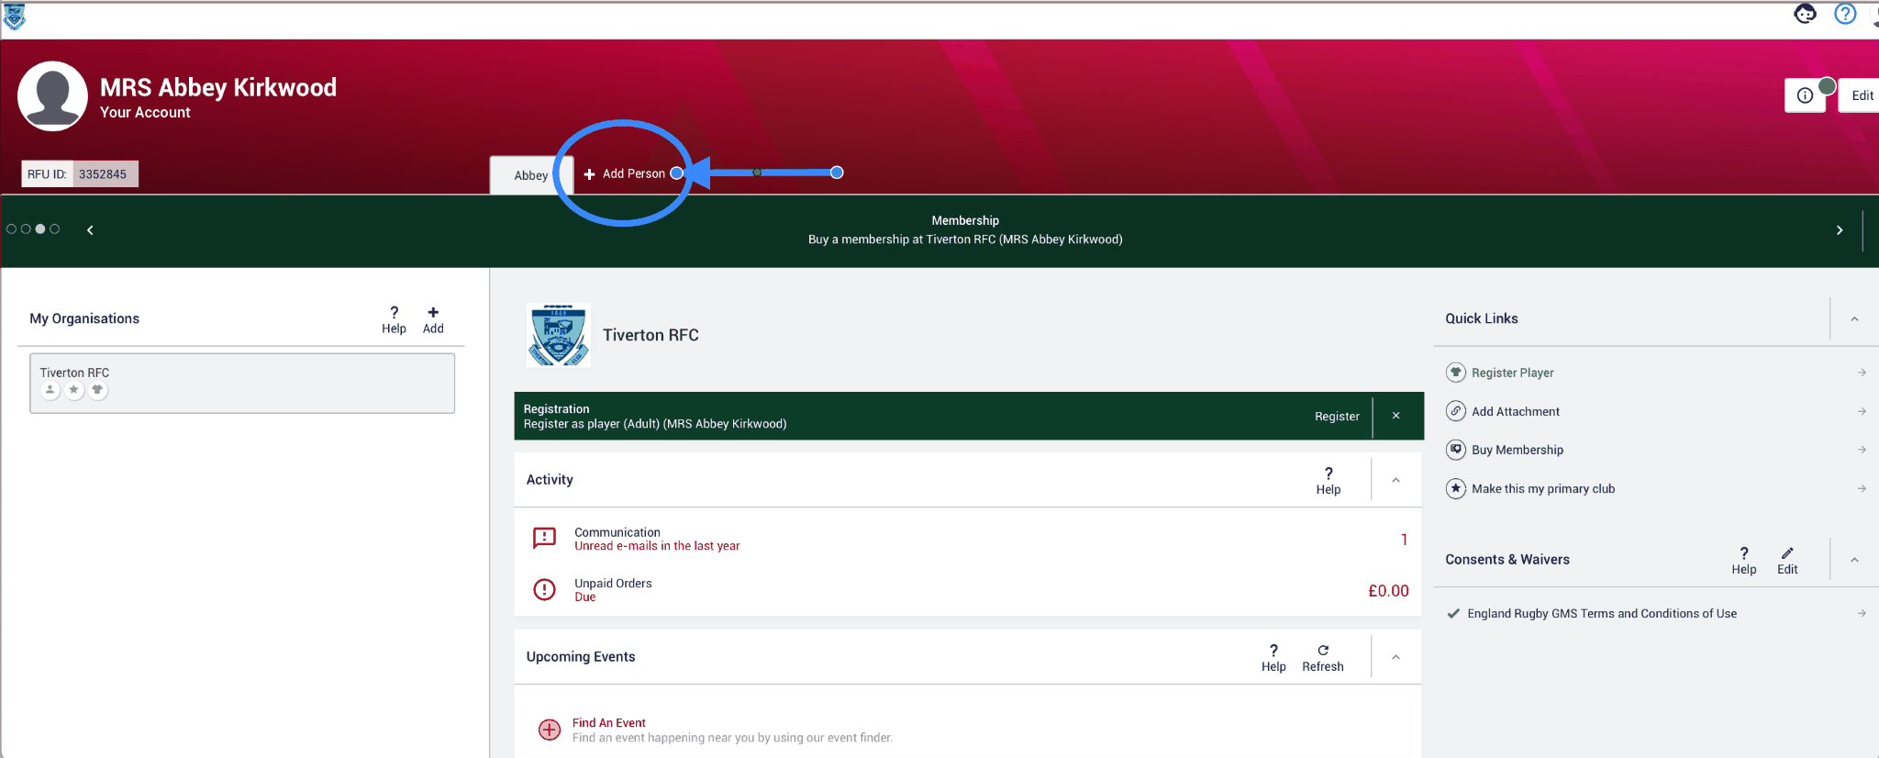
Task: Edit Consents & Waivers with pencil icon
Action: 1787,561
